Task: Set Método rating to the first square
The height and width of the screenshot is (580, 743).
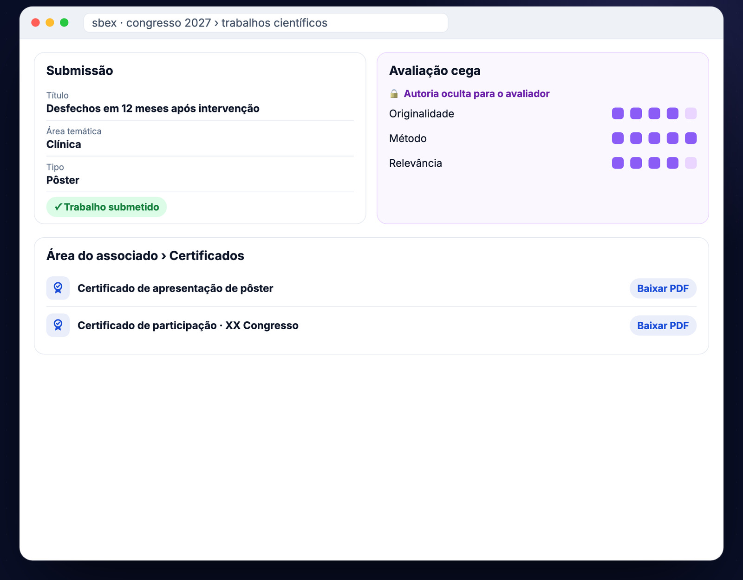Action: pyautogui.click(x=618, y=138)
